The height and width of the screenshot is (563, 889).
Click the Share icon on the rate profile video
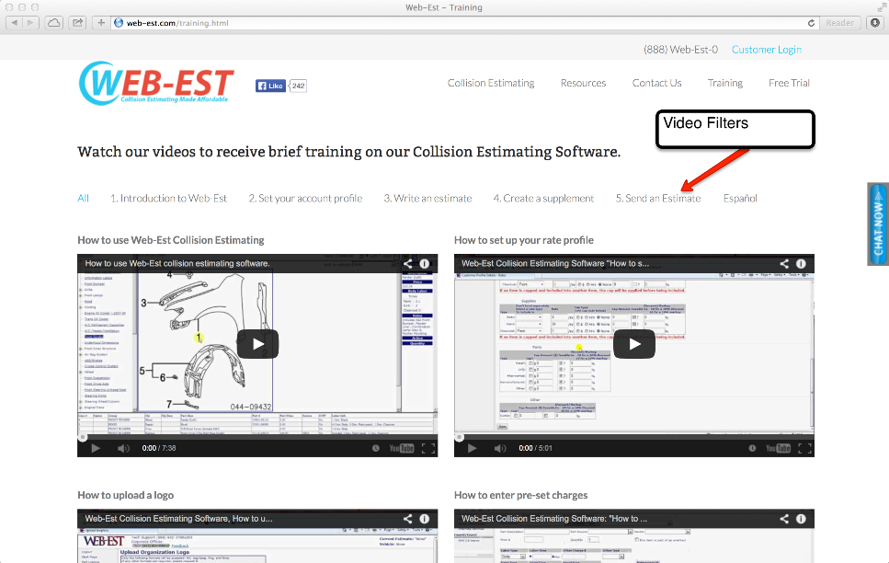(782, 262)
